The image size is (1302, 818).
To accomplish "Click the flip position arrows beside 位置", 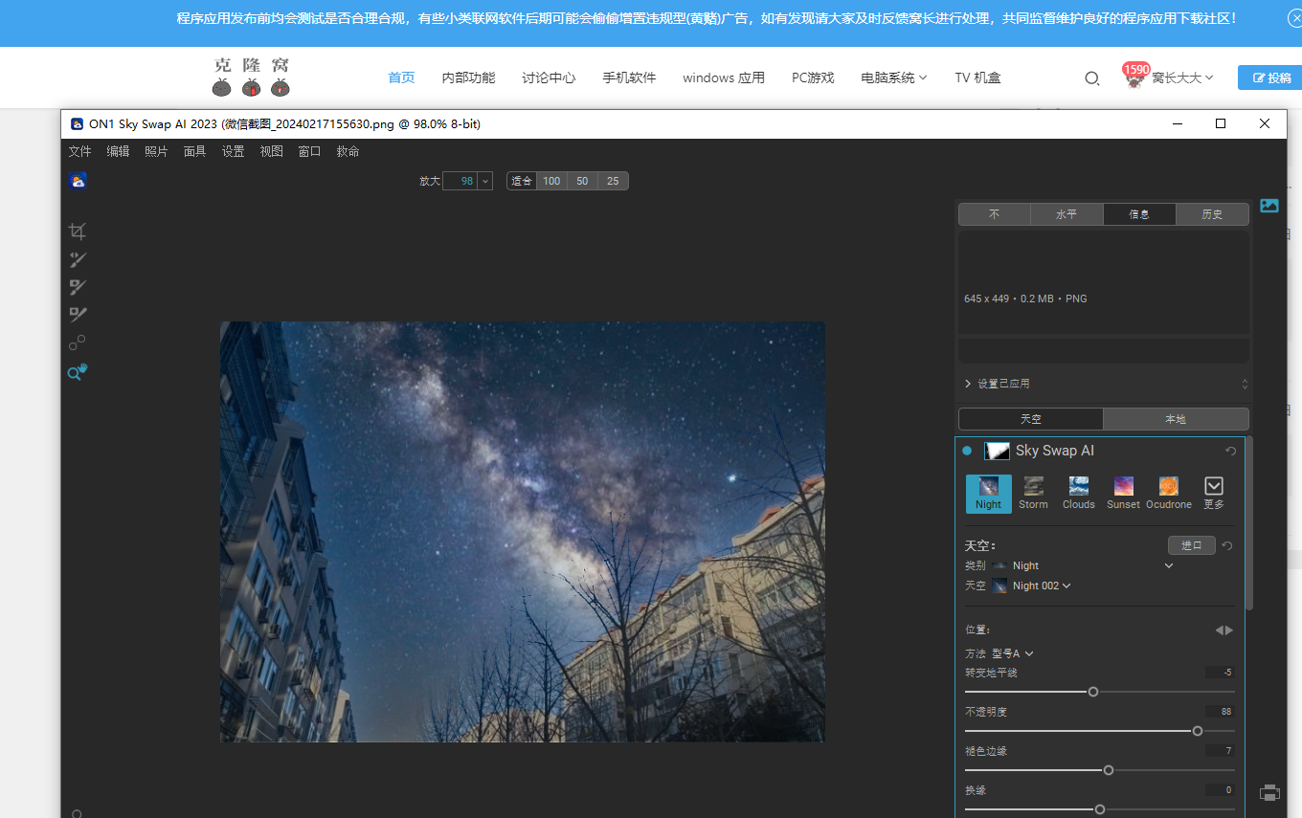I will 1223,630.
